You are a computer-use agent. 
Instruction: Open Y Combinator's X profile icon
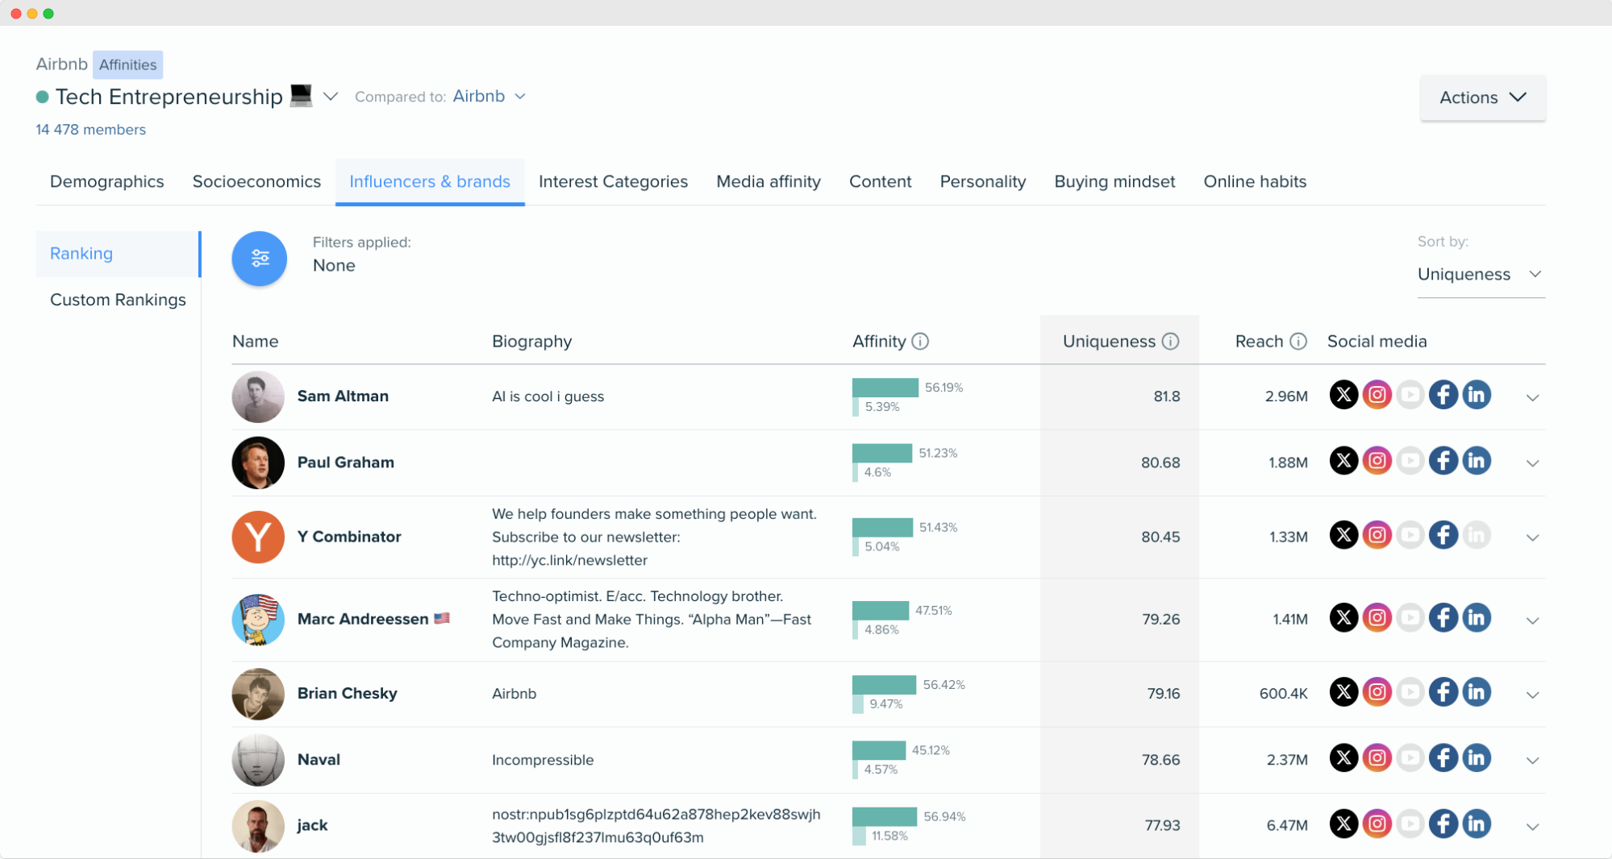point(1343,535)
